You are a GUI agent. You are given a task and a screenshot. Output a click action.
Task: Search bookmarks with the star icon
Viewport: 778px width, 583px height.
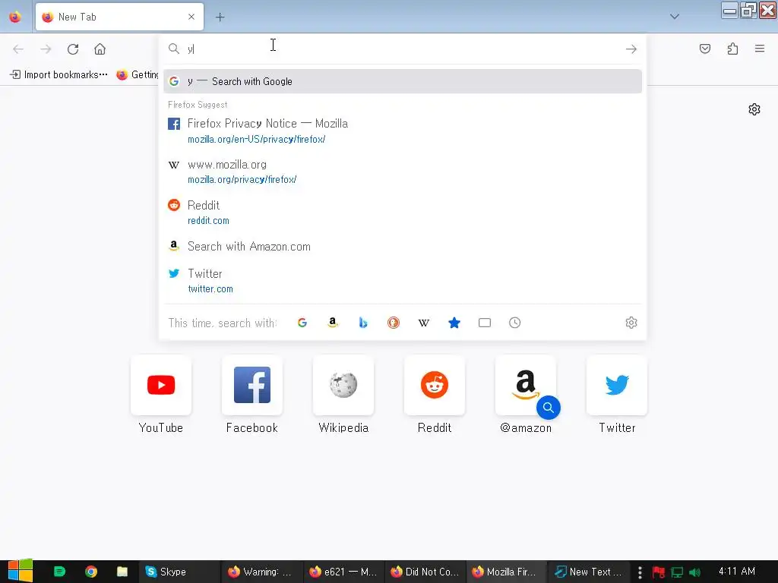(454, 323)
